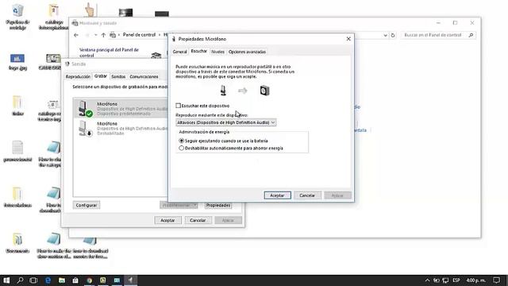Click the ESP language indicator
Image resolution: width=508 pixels, height=286 pixels.
click(x=456, y=280)
